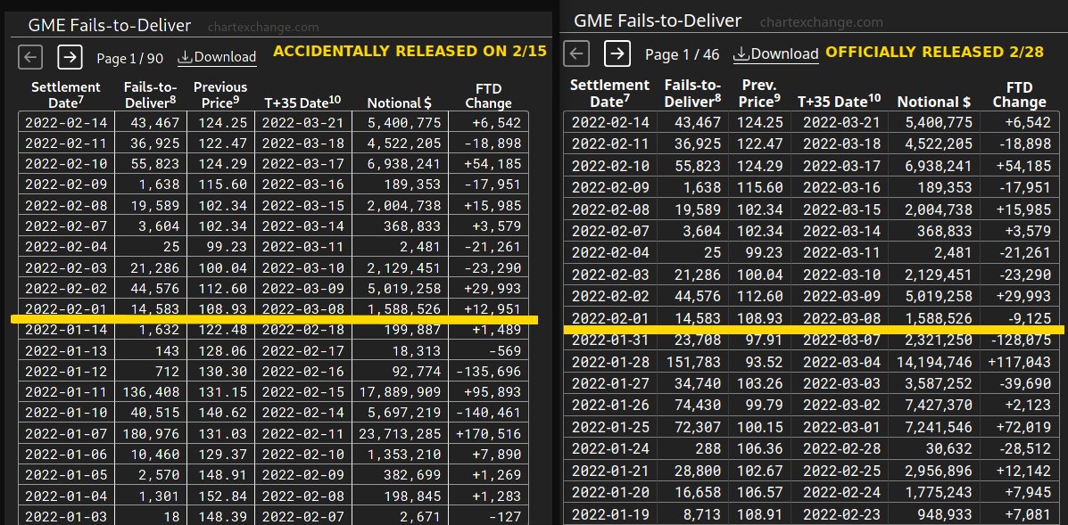Select Page 1 / 46 indicator
The width and height of the screenshot is (1068, 525).
(x=682, y=54)
